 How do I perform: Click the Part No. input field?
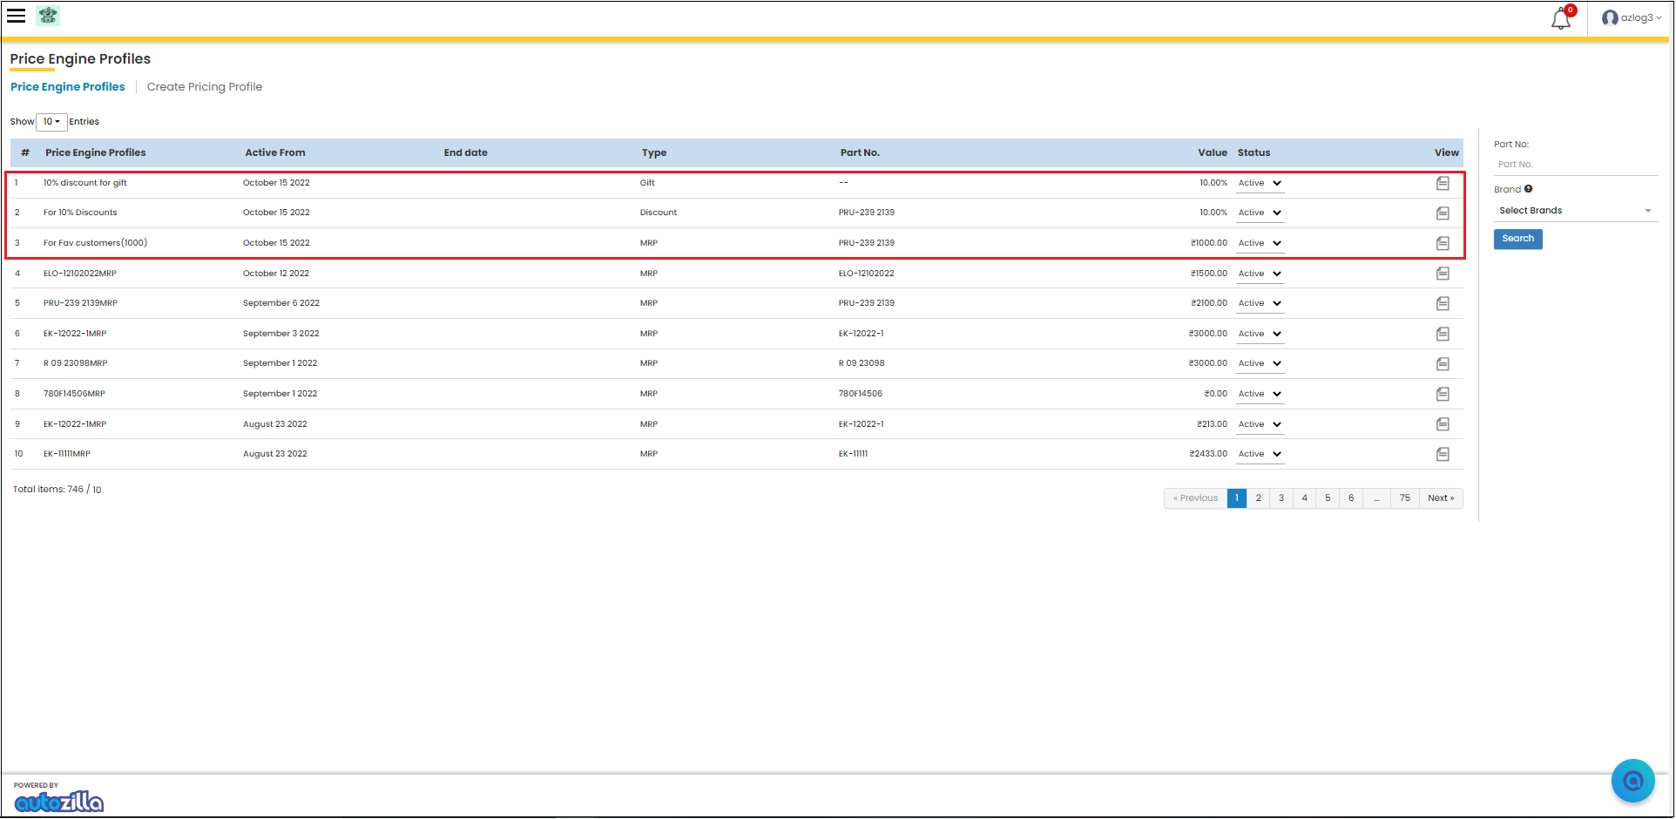pyautogui.click(x=1575, y=165)
